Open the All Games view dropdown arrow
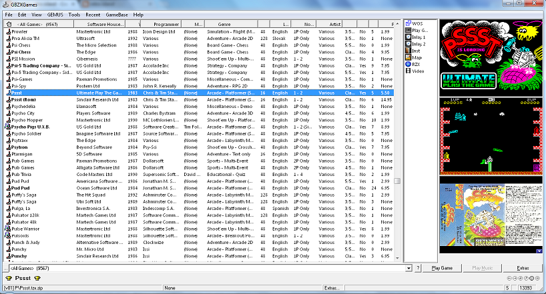The height and width of the screenshot is (294, 546). 408,268
